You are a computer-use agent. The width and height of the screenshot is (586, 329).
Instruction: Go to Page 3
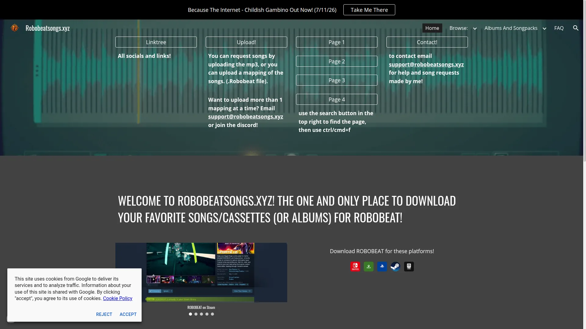tap(337, 80)
